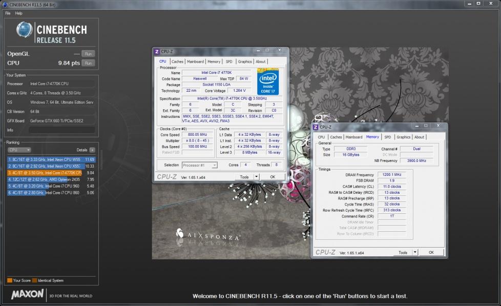Switch to Caches tab in processor CPU-Z window
Viewport: 501px width, 306px height.
[177, 62]
